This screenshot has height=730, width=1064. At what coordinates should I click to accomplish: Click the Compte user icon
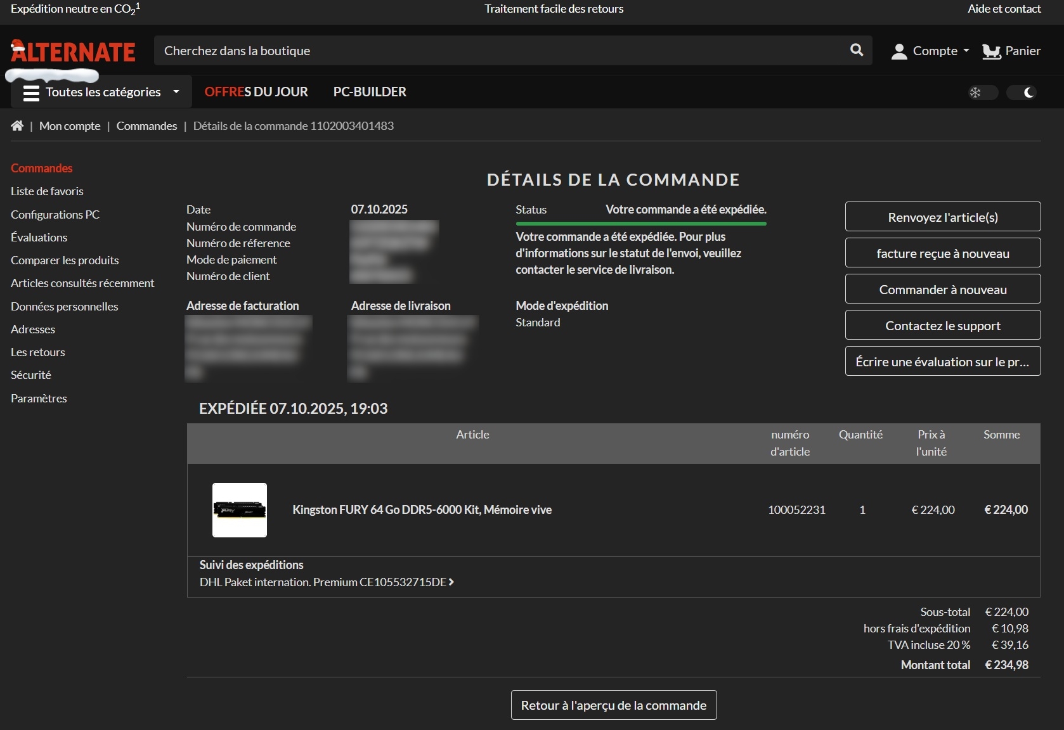tap(899, 51)
